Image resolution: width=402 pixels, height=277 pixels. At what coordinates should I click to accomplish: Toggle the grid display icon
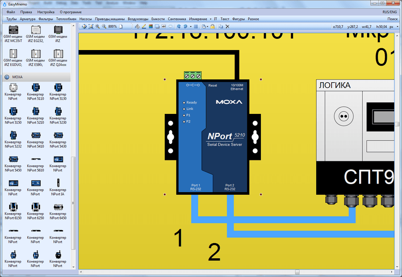coord(196,26)
